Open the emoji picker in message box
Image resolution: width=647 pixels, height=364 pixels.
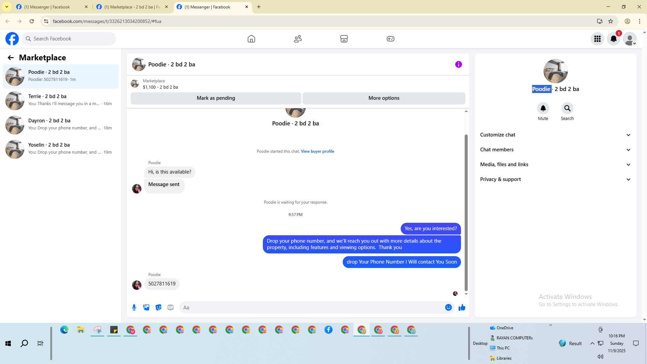coord(449,307)
